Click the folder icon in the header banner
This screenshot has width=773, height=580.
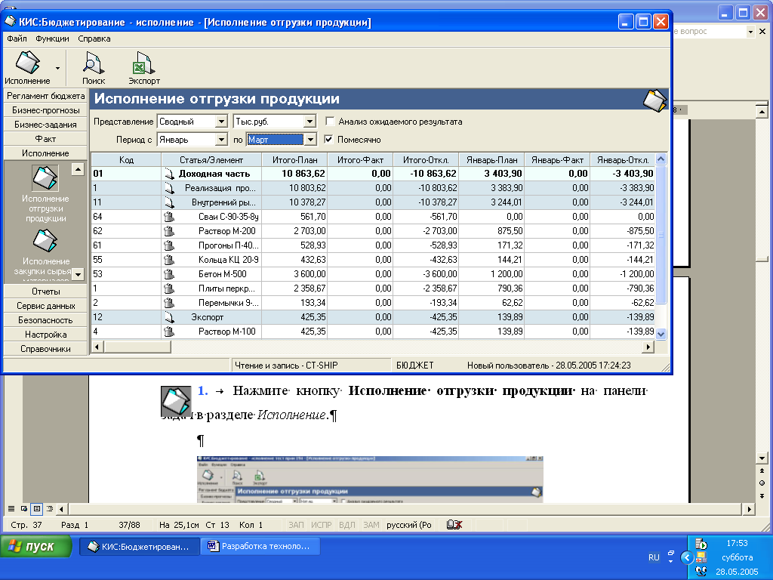654,100
